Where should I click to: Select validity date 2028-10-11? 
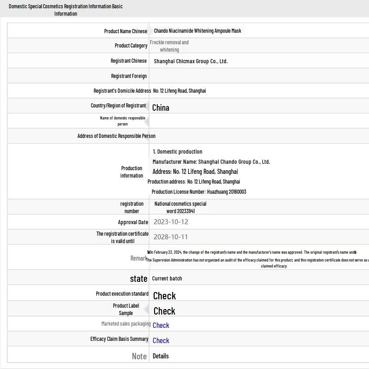coord(171,237)
